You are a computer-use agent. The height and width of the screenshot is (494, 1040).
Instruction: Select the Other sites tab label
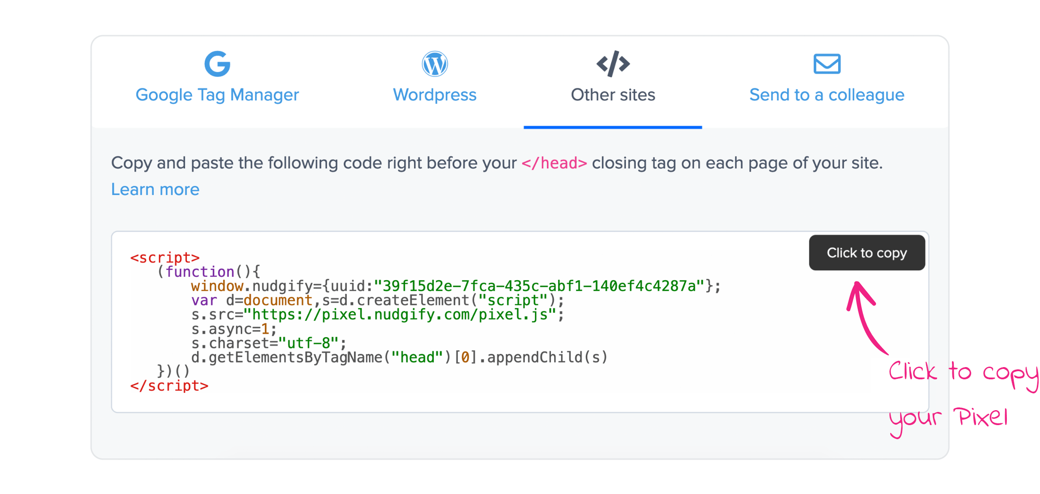[x=613, y=95]
